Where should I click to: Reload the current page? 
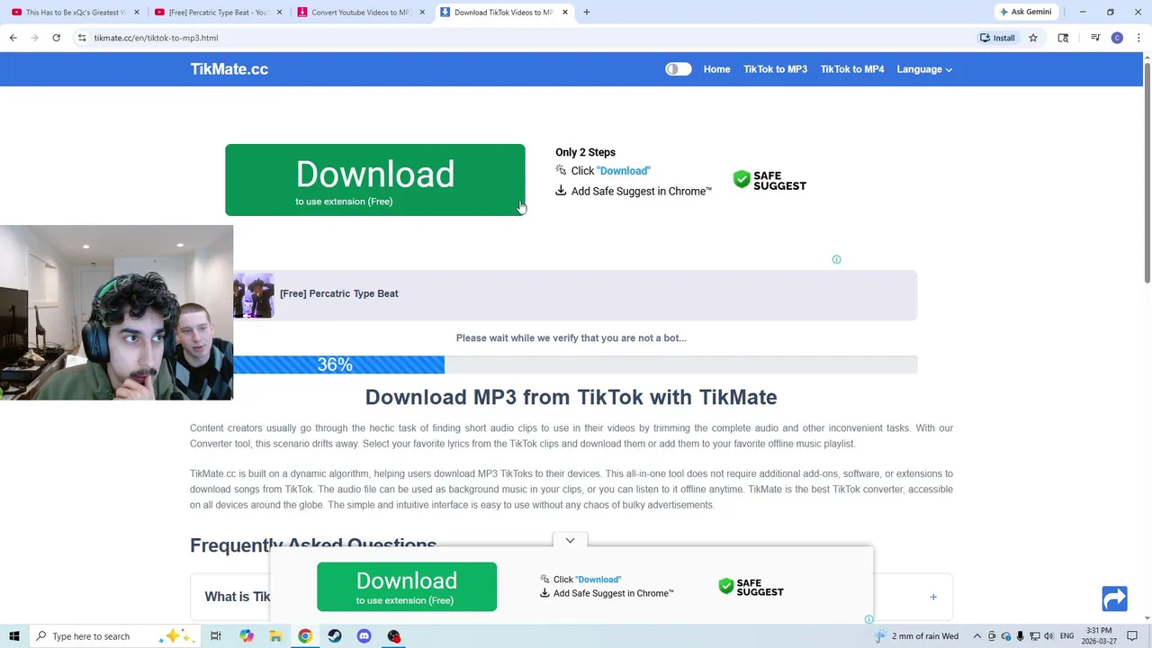(56, 38)
